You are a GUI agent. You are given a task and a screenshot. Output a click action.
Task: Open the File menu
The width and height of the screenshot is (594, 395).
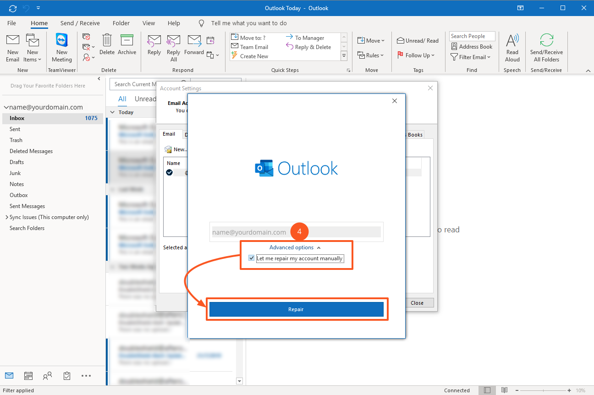pos(11,23)
